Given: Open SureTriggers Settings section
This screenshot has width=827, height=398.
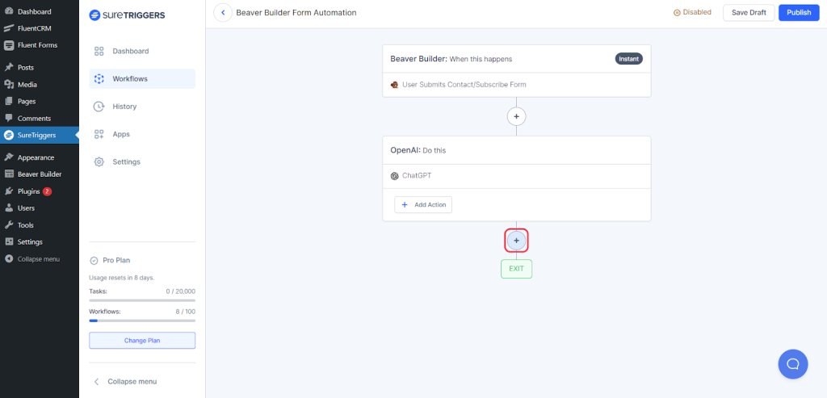Looking at the screenshot, I should point(126,161).
